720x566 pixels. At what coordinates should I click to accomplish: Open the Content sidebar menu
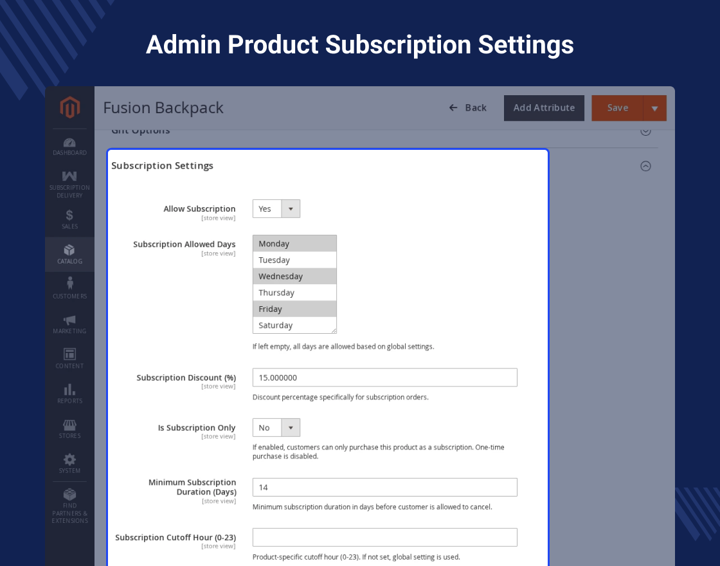[70, 358]
